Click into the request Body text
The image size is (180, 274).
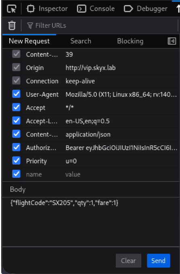64,203
